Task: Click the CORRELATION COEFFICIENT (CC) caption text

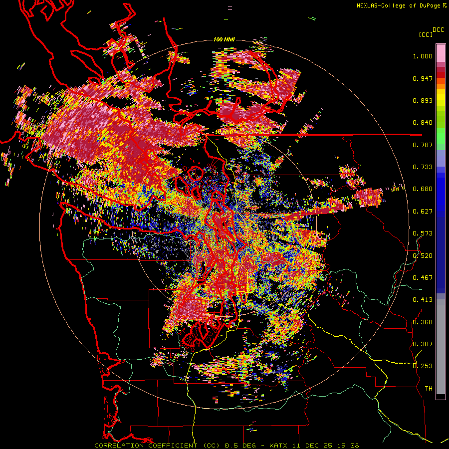Action: coord(158,446)
